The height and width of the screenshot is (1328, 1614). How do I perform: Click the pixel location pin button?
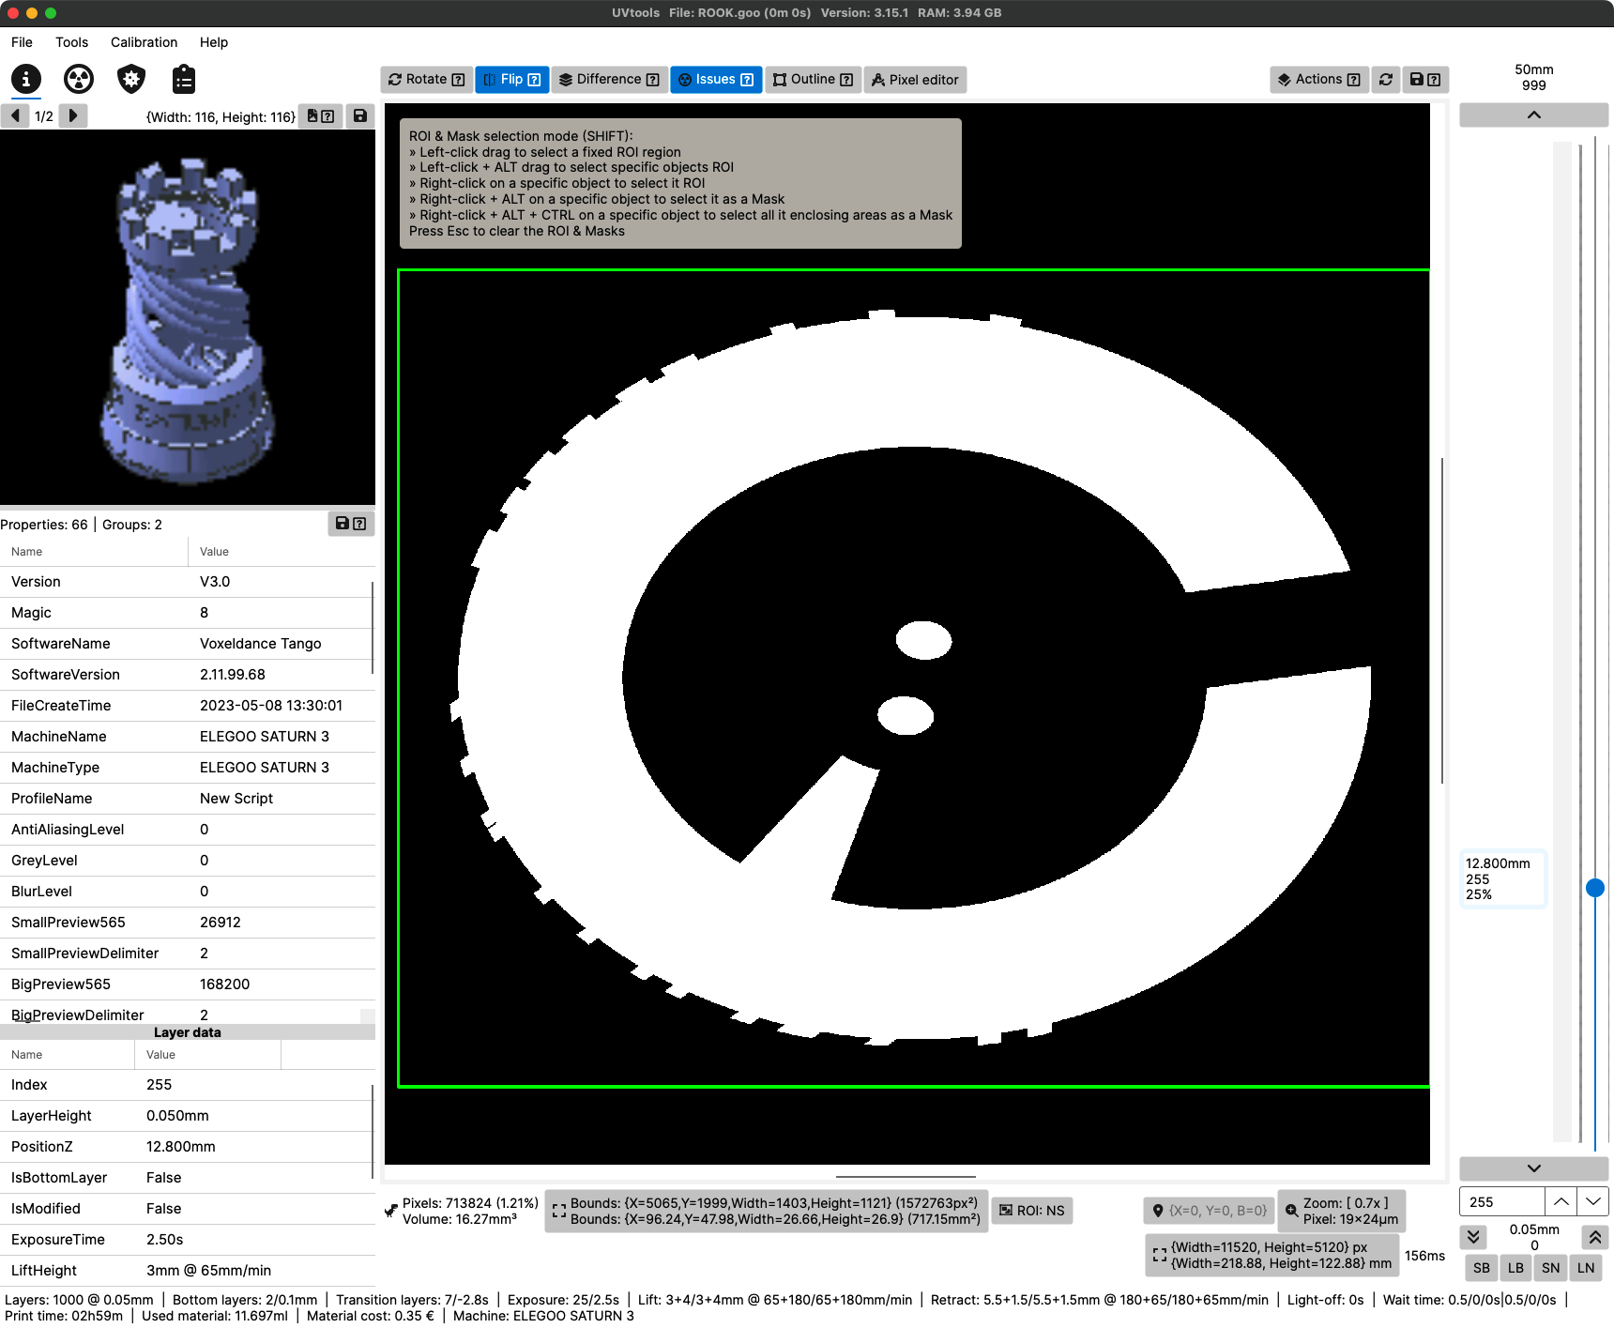[1209, 1211]
